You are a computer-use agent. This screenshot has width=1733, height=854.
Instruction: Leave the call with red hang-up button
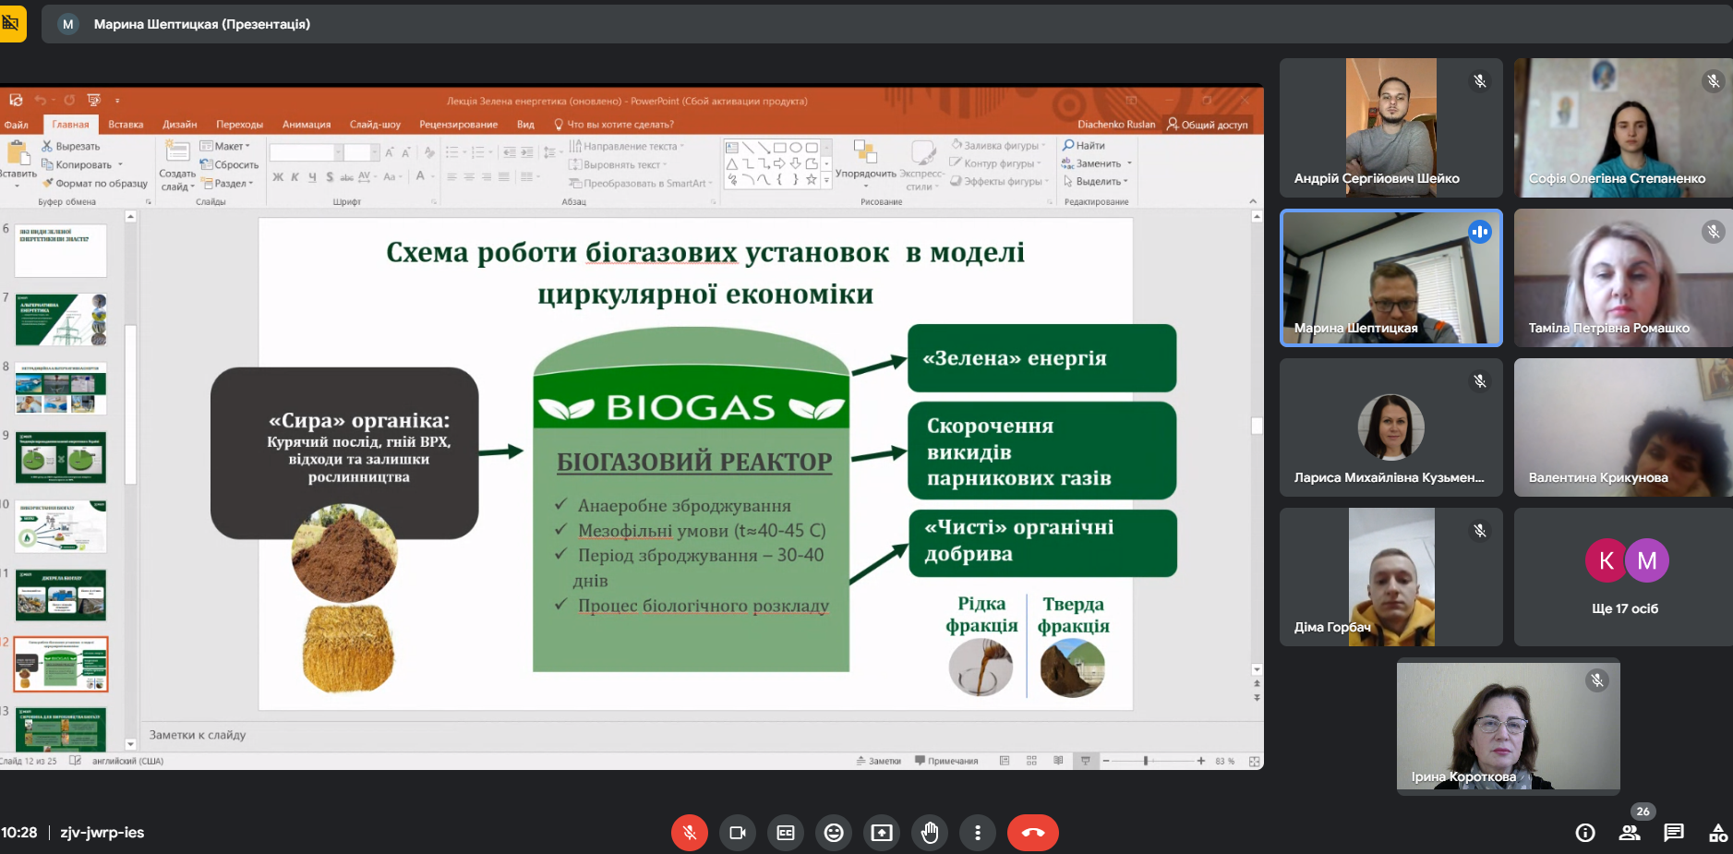click(x=1033, y=833)
